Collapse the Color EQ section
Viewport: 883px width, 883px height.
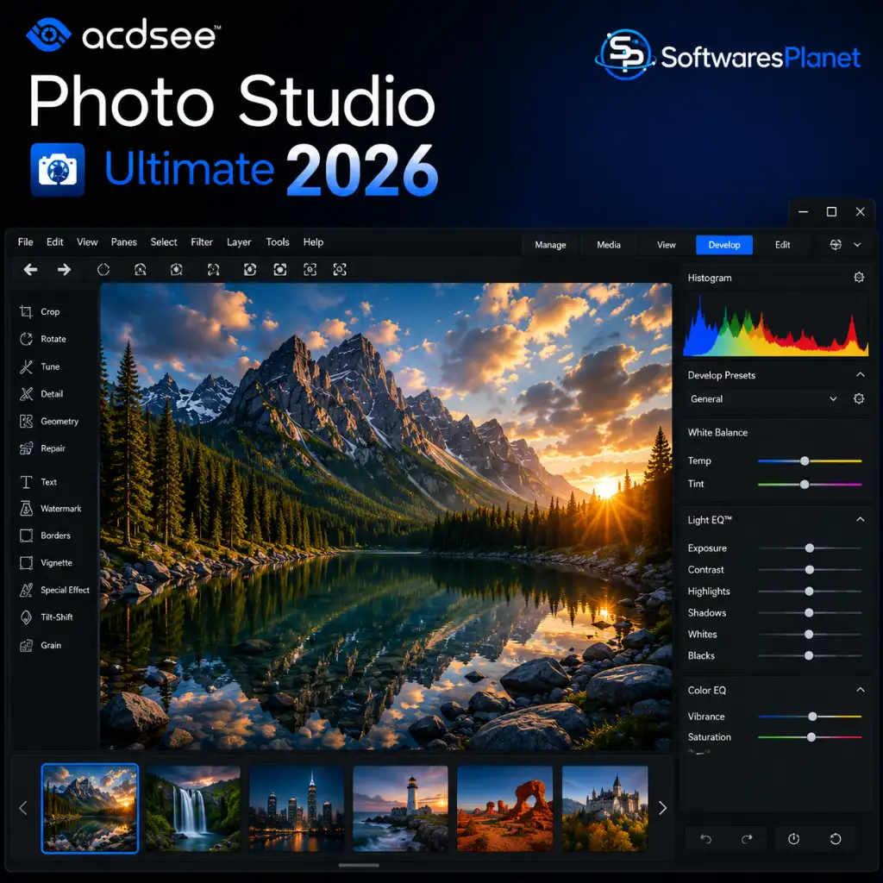(861, 690)
